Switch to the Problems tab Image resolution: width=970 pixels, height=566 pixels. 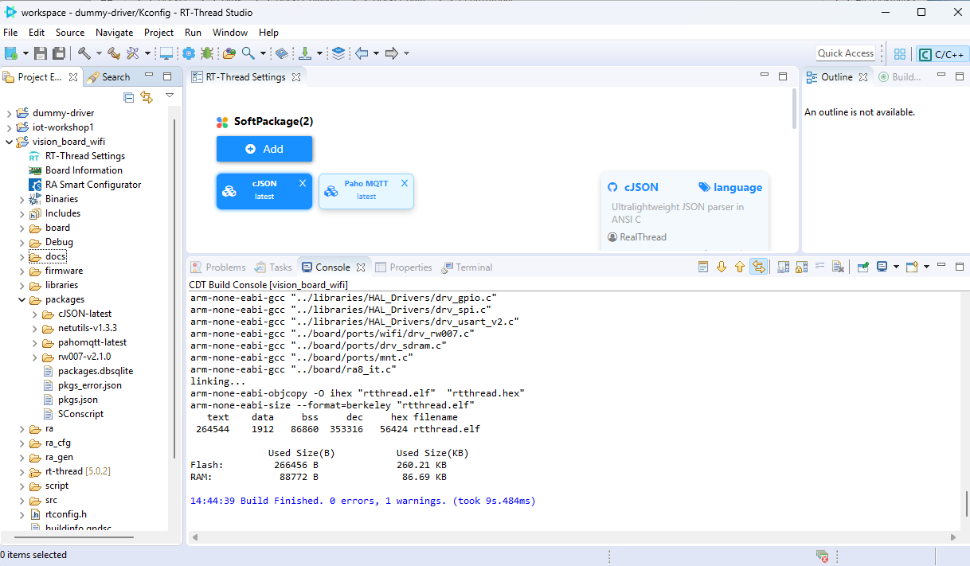coord(225,267)
